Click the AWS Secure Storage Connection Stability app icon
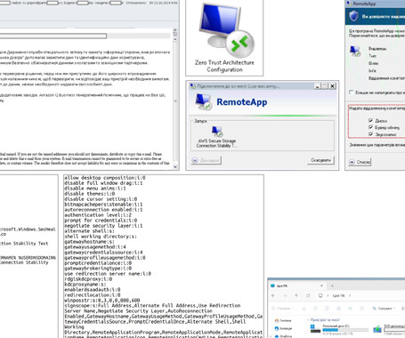Viewport: 405px width, 338px height. pyautogui.click(x=217, y=132)
